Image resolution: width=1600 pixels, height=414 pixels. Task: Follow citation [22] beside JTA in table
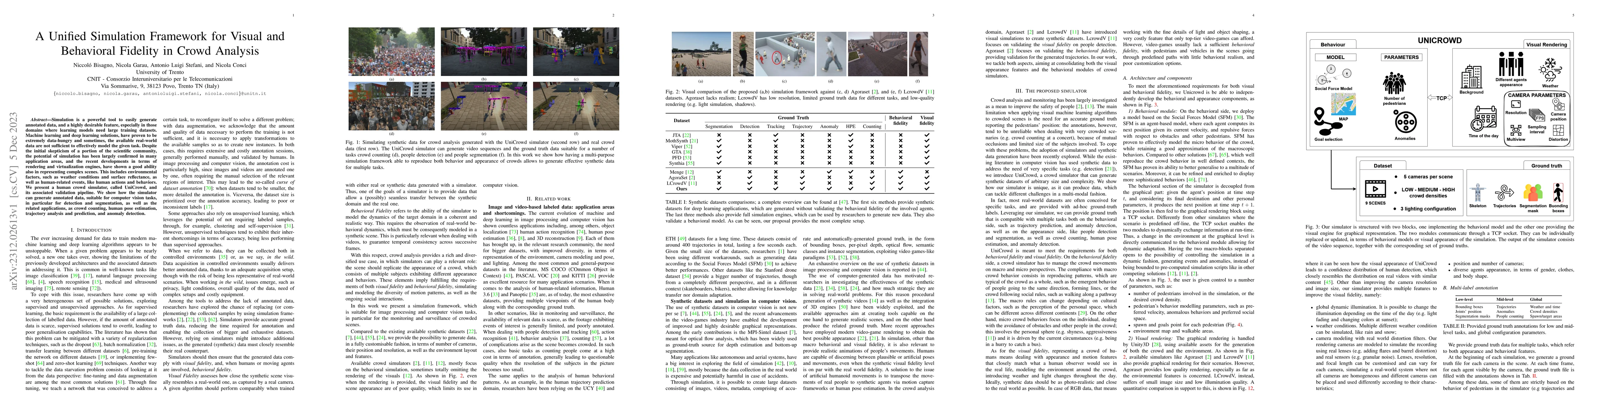click(x=686, y=135)
